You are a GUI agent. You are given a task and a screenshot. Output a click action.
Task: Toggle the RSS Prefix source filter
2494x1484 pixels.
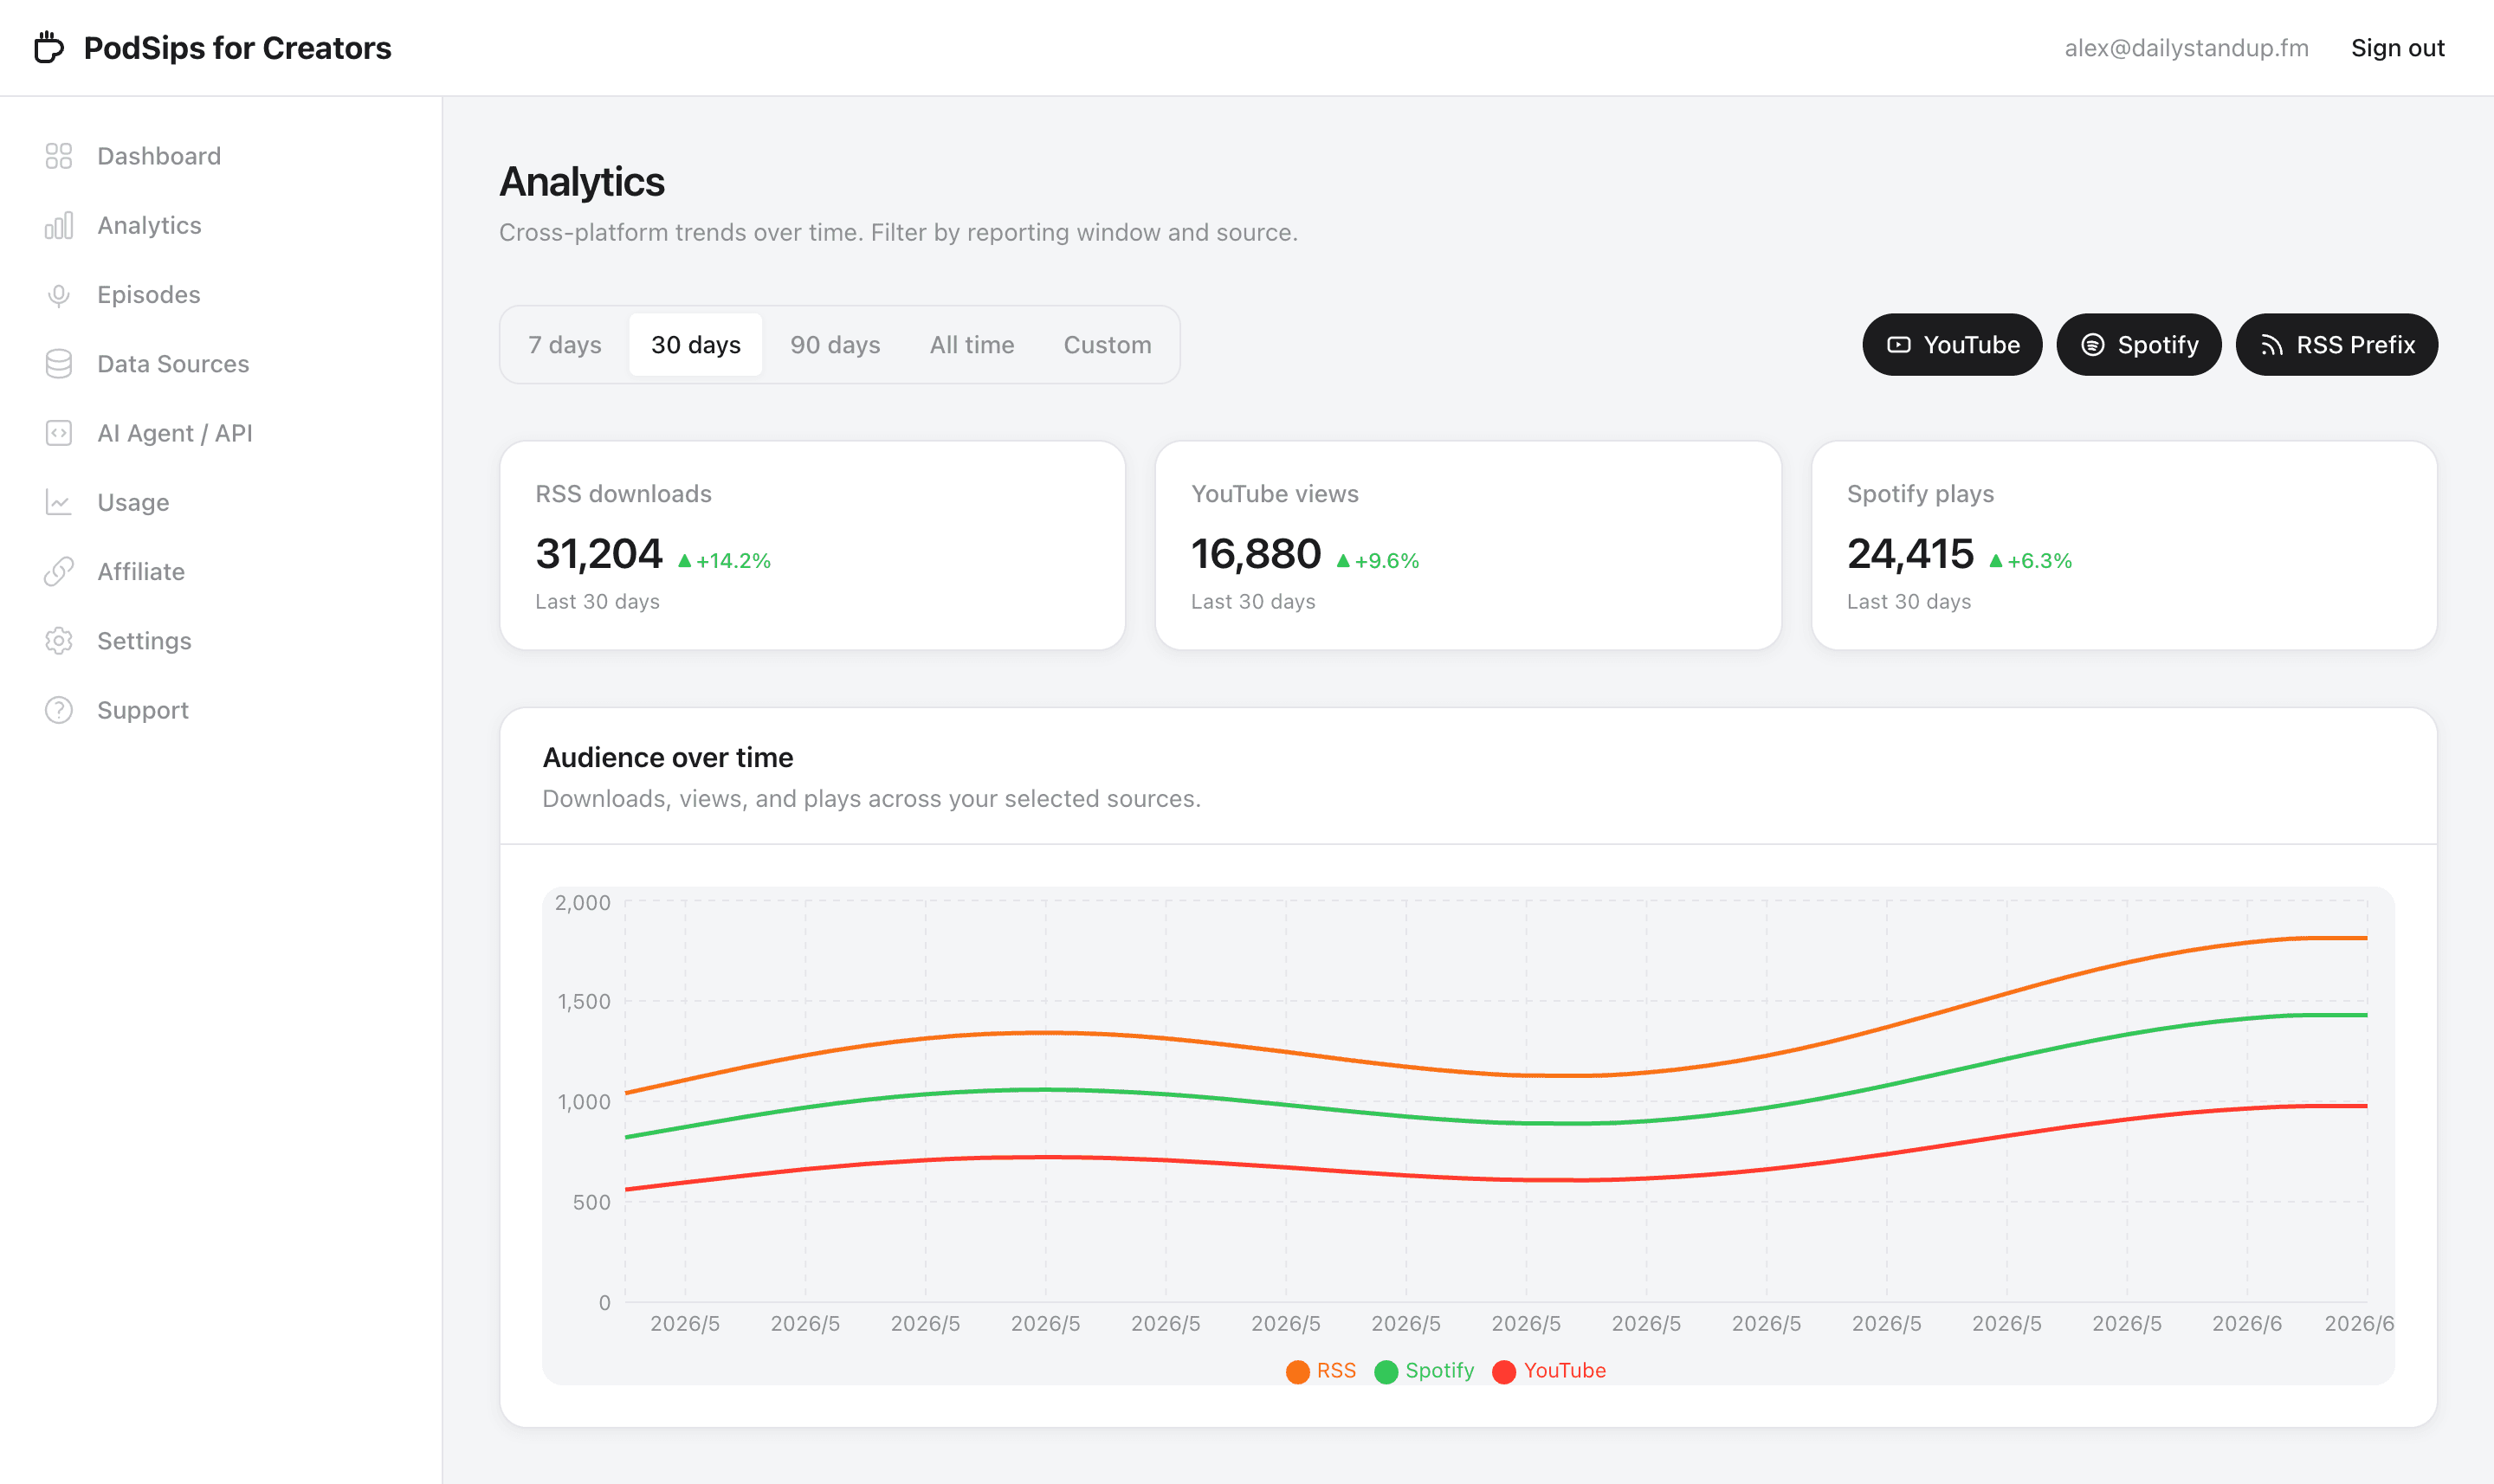(2336, 345)
